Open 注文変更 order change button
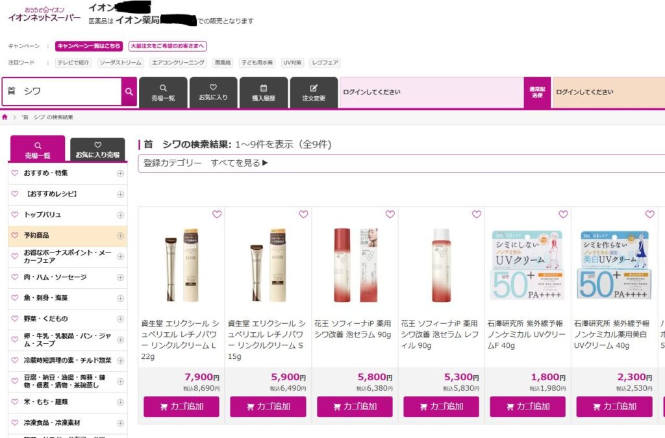Viewport: 665px width, 438px height. (314, 92)
